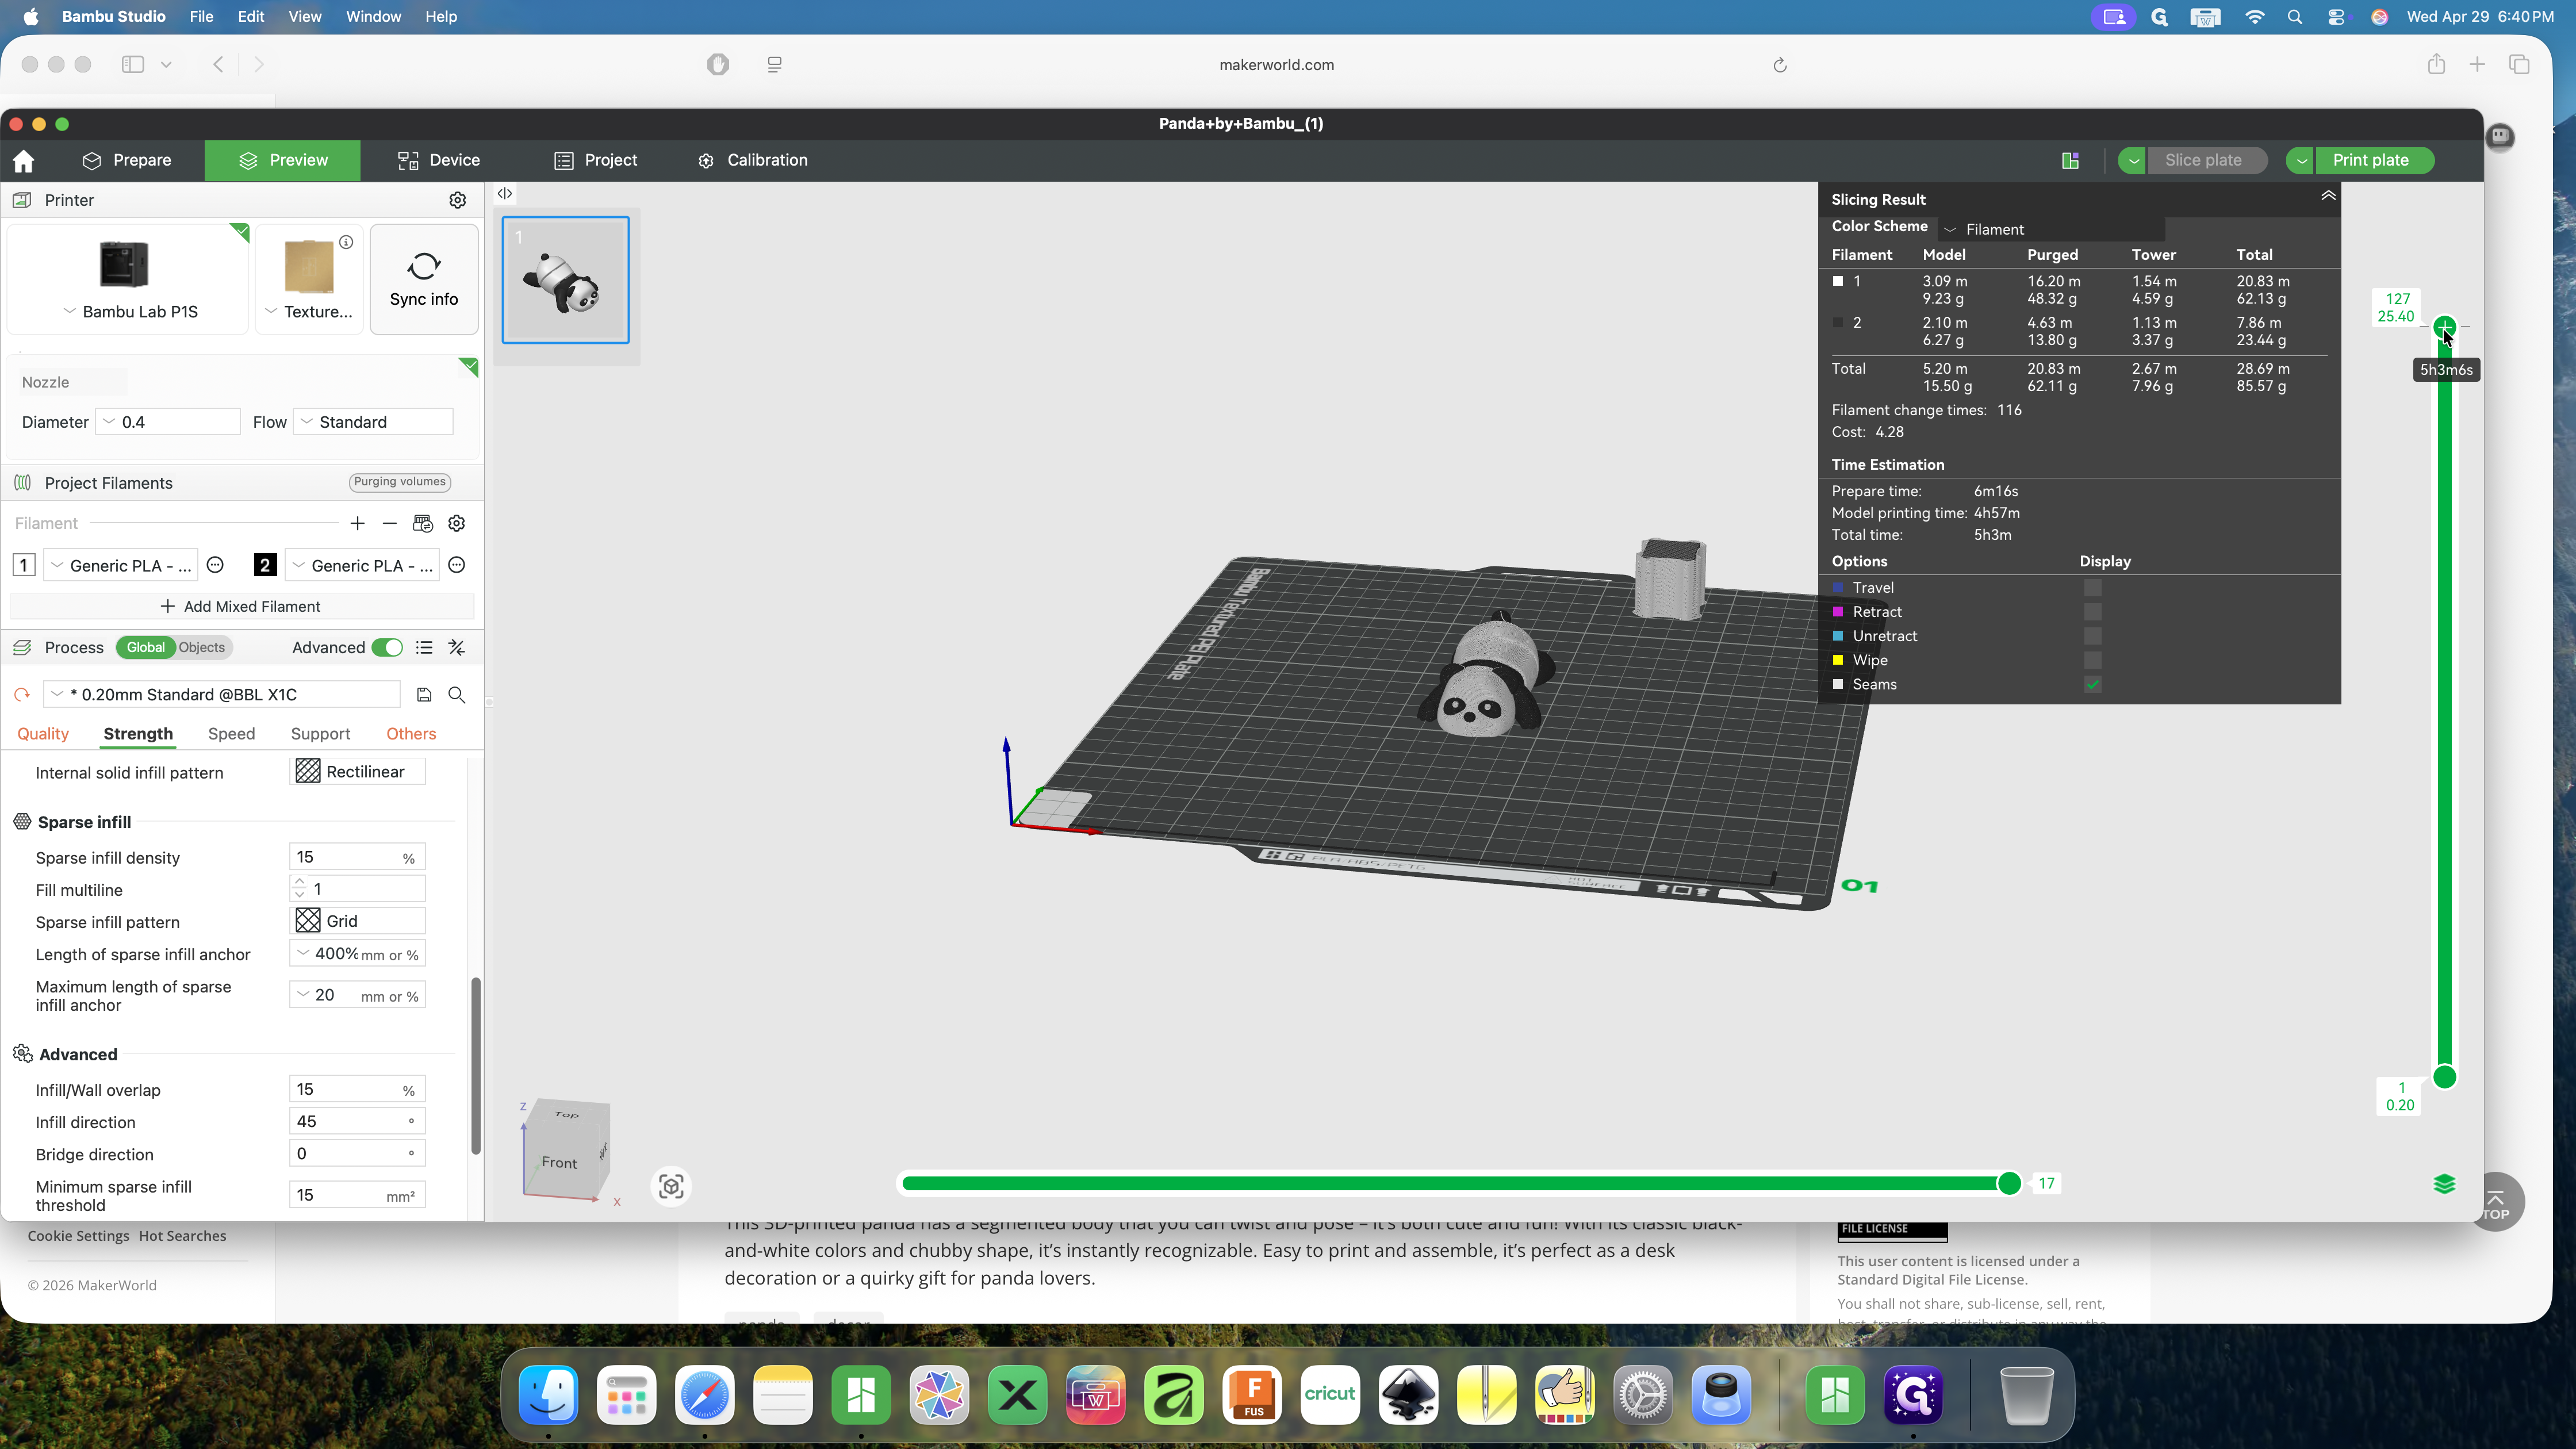Enable Travel display checkbox
This screenshot has height=1449, width=2576.
[2092, 588]
